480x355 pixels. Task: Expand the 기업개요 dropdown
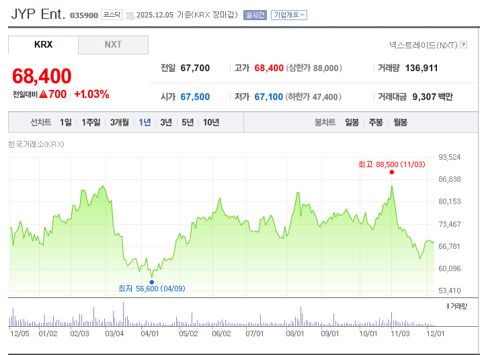(289, 15)
